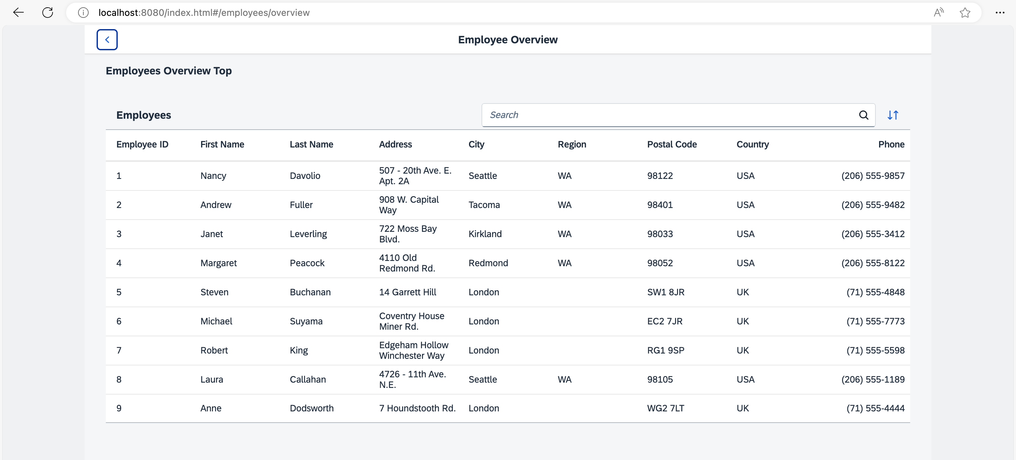Viewport: 1016px width, 460px height.
Task: Select the Michael first name cell
Action: [x=216, y=321]
